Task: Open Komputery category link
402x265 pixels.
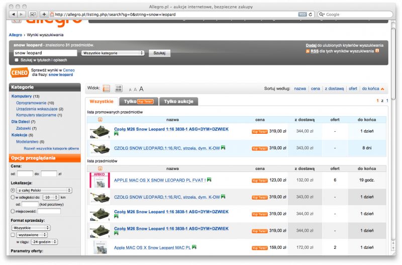Action: tap(22, 96)
